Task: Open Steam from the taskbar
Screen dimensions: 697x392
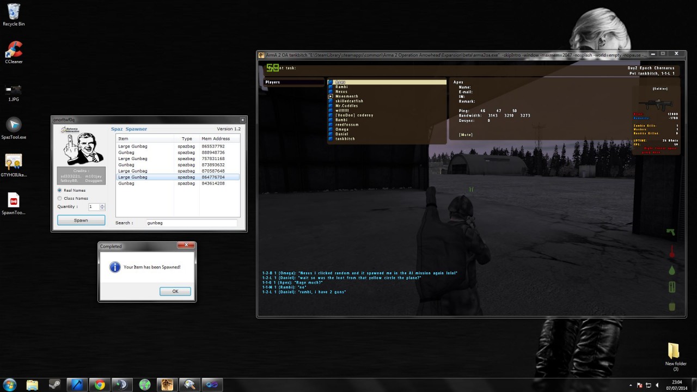Action: [54, 385]
